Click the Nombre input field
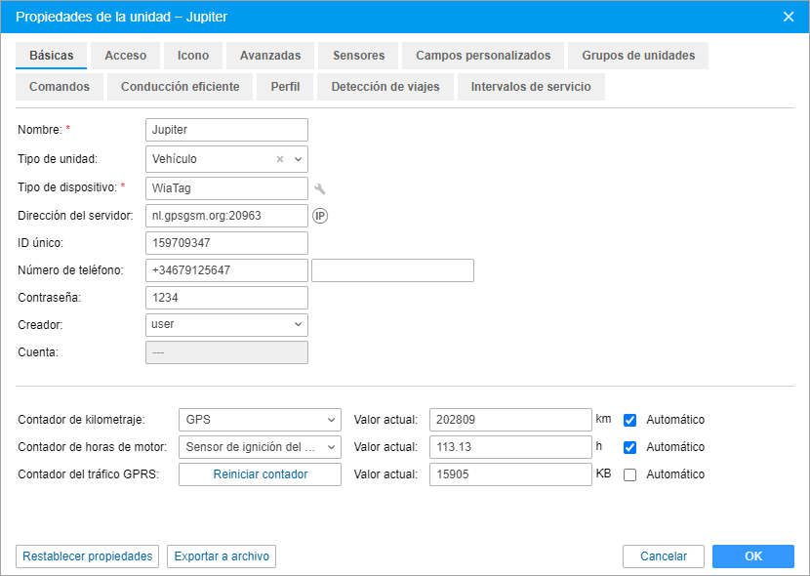The width and height of the screenshot is (810, 576). click(x=226, y=130)
